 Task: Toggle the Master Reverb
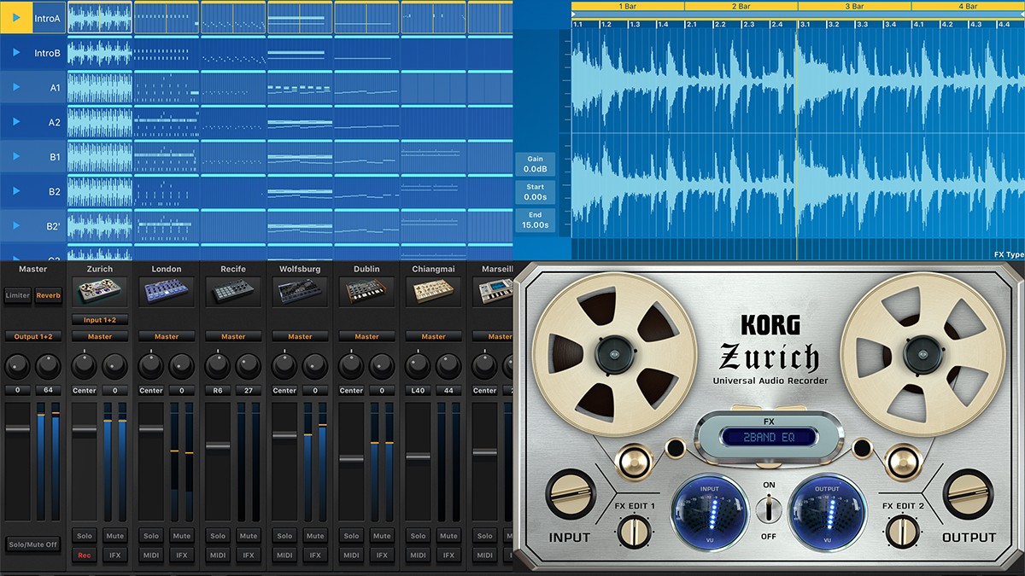48,295
